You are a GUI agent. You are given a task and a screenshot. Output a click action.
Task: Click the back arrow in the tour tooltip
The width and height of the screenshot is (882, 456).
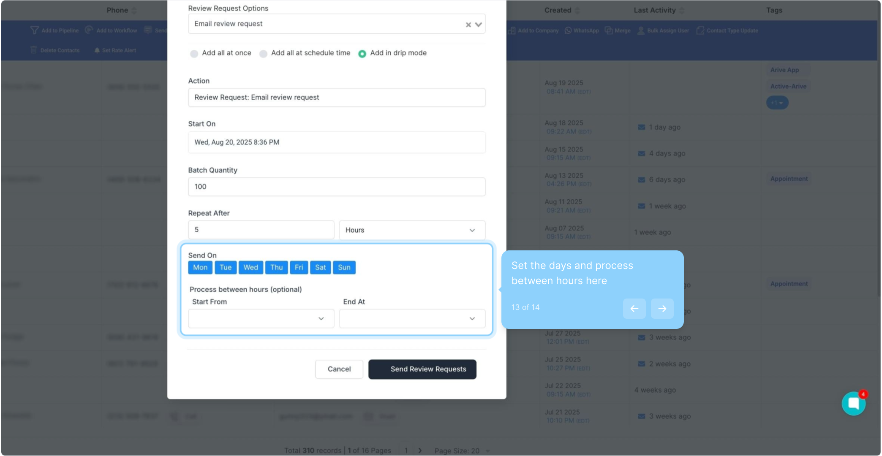tap(634, 309)
